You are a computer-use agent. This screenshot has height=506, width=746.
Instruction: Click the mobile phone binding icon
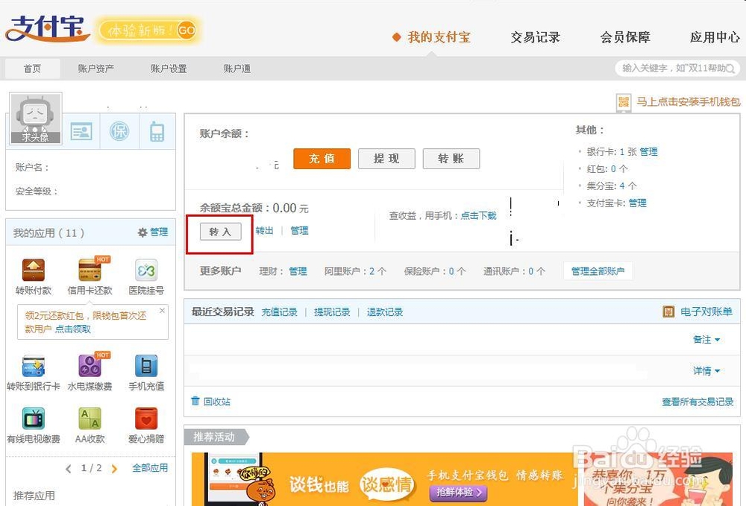click(157, 132)
